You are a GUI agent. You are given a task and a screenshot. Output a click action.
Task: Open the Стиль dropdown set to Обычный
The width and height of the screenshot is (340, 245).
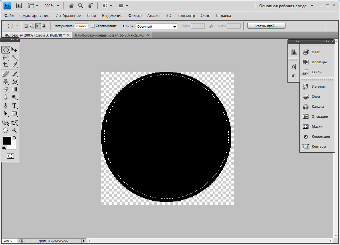(156, 26)
